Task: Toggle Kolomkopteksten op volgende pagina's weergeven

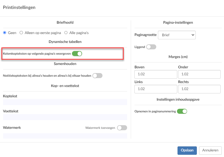Action: [x=77, y=54]
